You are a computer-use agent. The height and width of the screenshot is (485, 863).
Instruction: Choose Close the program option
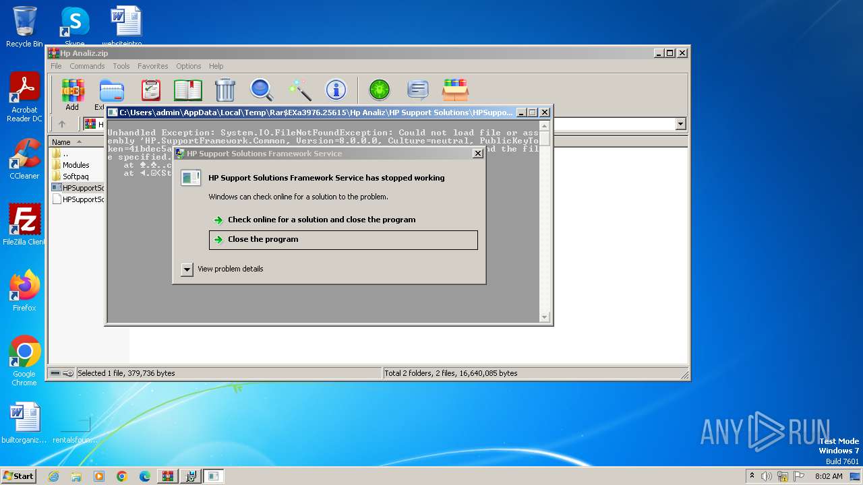[x=343, y=240]
